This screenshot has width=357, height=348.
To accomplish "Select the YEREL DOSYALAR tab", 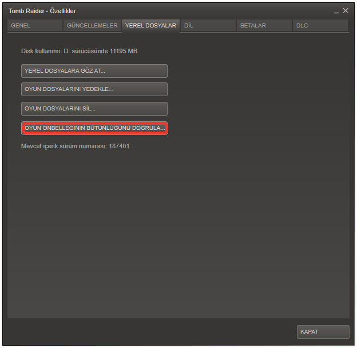I will [150, 26].
